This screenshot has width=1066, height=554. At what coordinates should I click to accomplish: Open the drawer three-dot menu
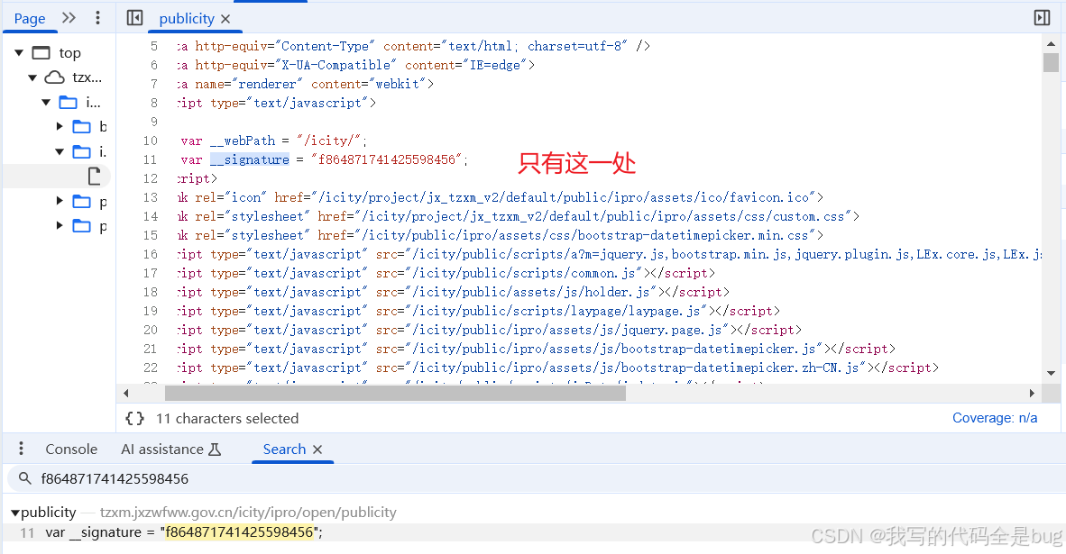[x=21, y=449]
